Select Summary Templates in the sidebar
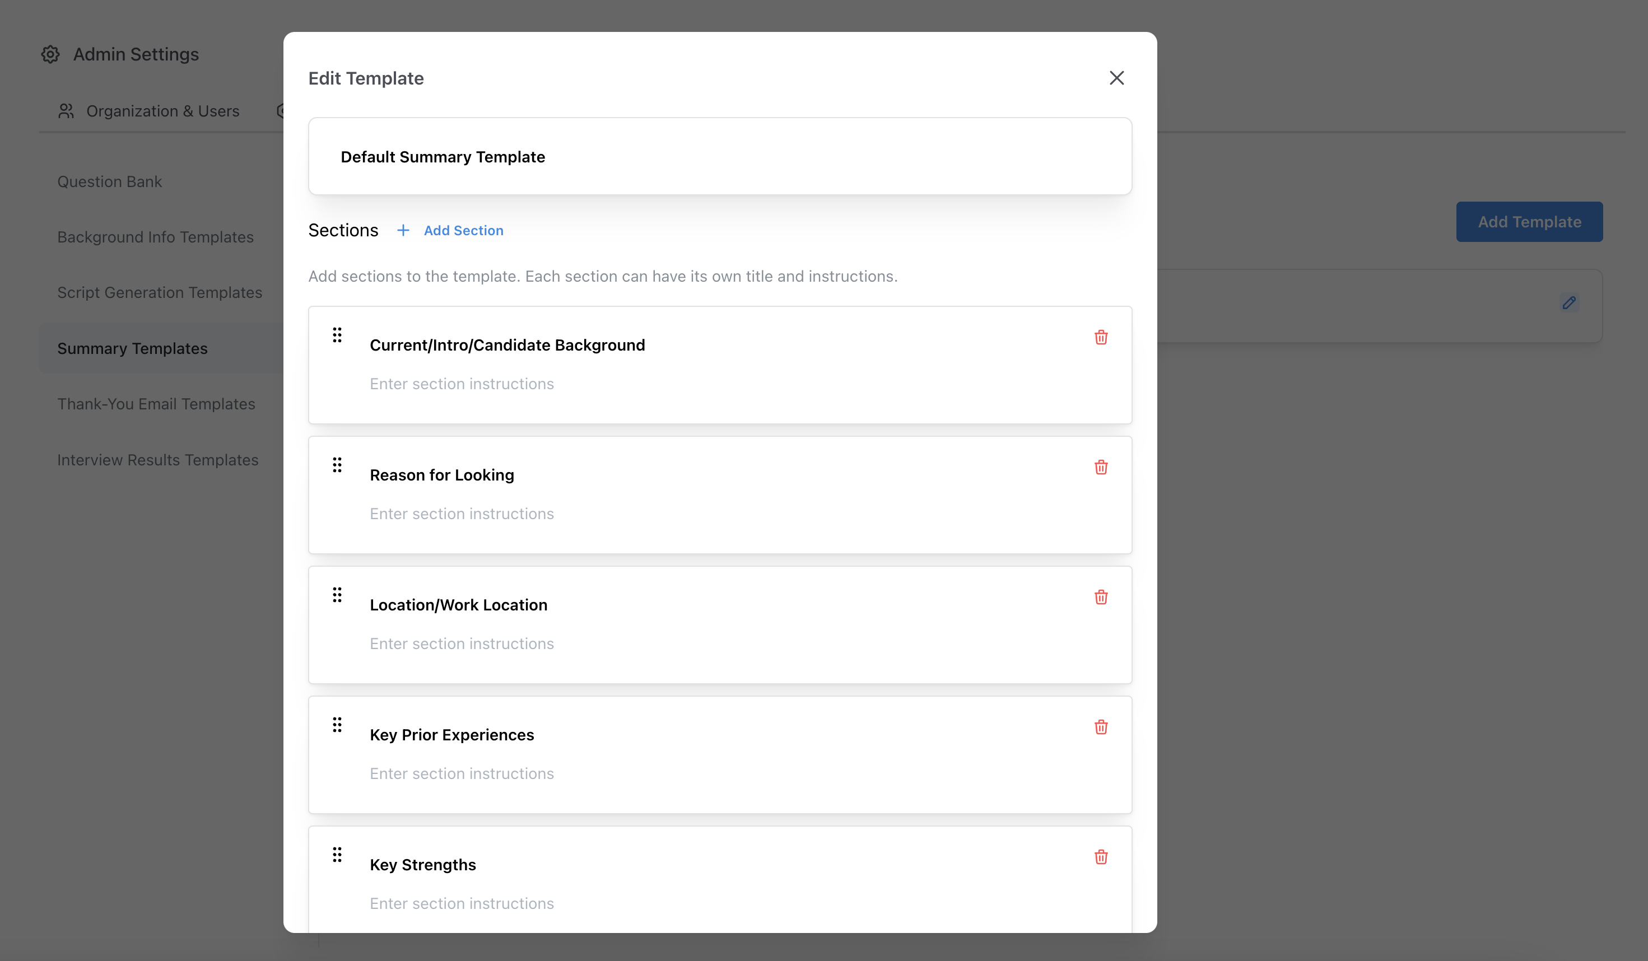This screenshot has width=1648, height=961. tap(132, 348)
